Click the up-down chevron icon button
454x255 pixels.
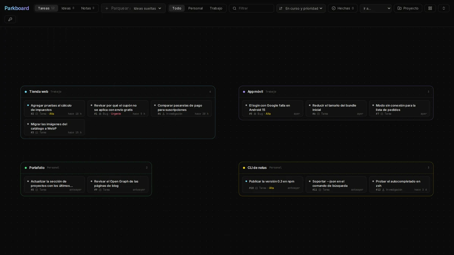(x=444, y=8)
